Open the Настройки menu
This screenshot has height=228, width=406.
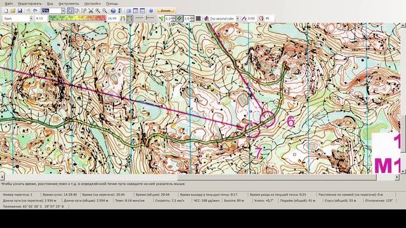click(x=93, y=4)
